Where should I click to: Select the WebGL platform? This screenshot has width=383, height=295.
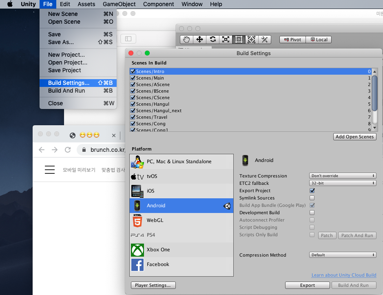coord(182,220)
